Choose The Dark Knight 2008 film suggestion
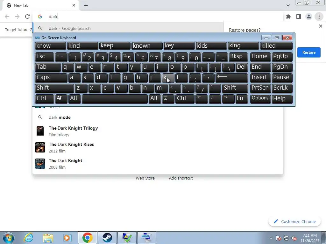326x244 pixels. click(158, 164)
